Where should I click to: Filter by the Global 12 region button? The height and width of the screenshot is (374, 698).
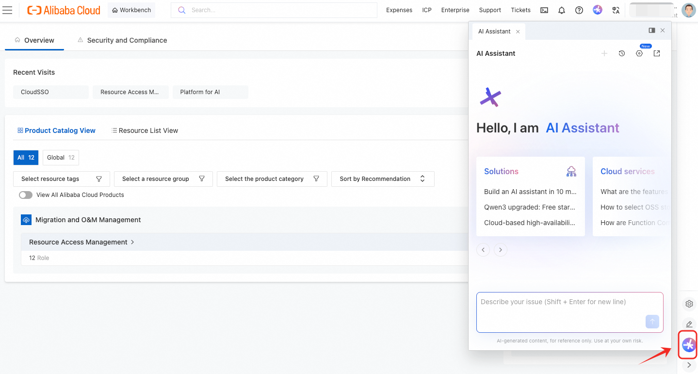61,158
